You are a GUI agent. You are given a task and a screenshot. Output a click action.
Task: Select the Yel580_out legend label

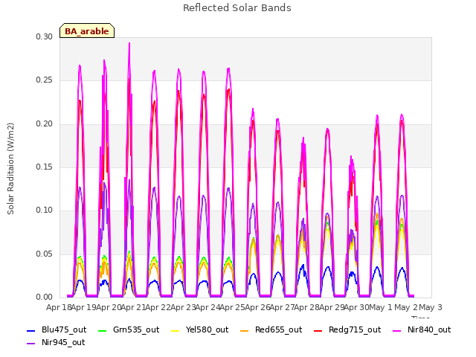click(x=207, y=329)
